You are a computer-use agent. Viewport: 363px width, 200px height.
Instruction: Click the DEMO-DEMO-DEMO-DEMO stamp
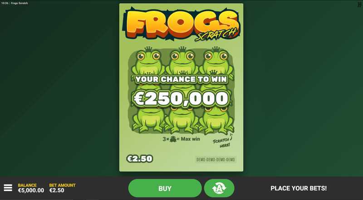[216, 160]
